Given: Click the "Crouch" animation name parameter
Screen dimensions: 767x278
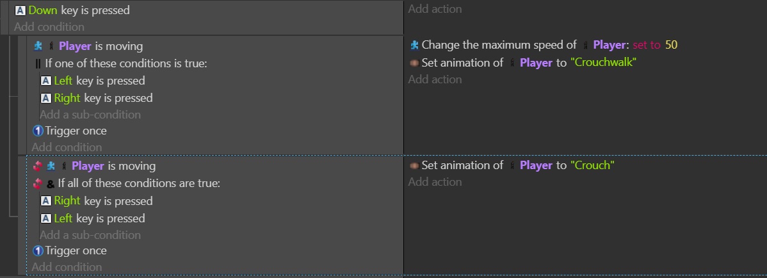Looking at the screenshot, I should tap(592, 165).
